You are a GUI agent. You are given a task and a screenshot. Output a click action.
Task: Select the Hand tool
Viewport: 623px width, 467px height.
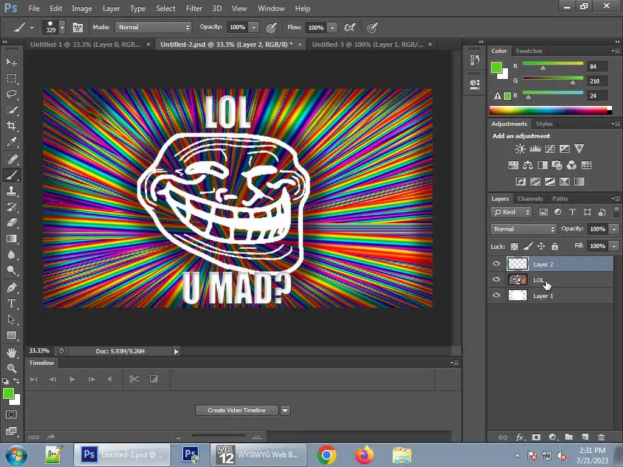pos(12,352)
